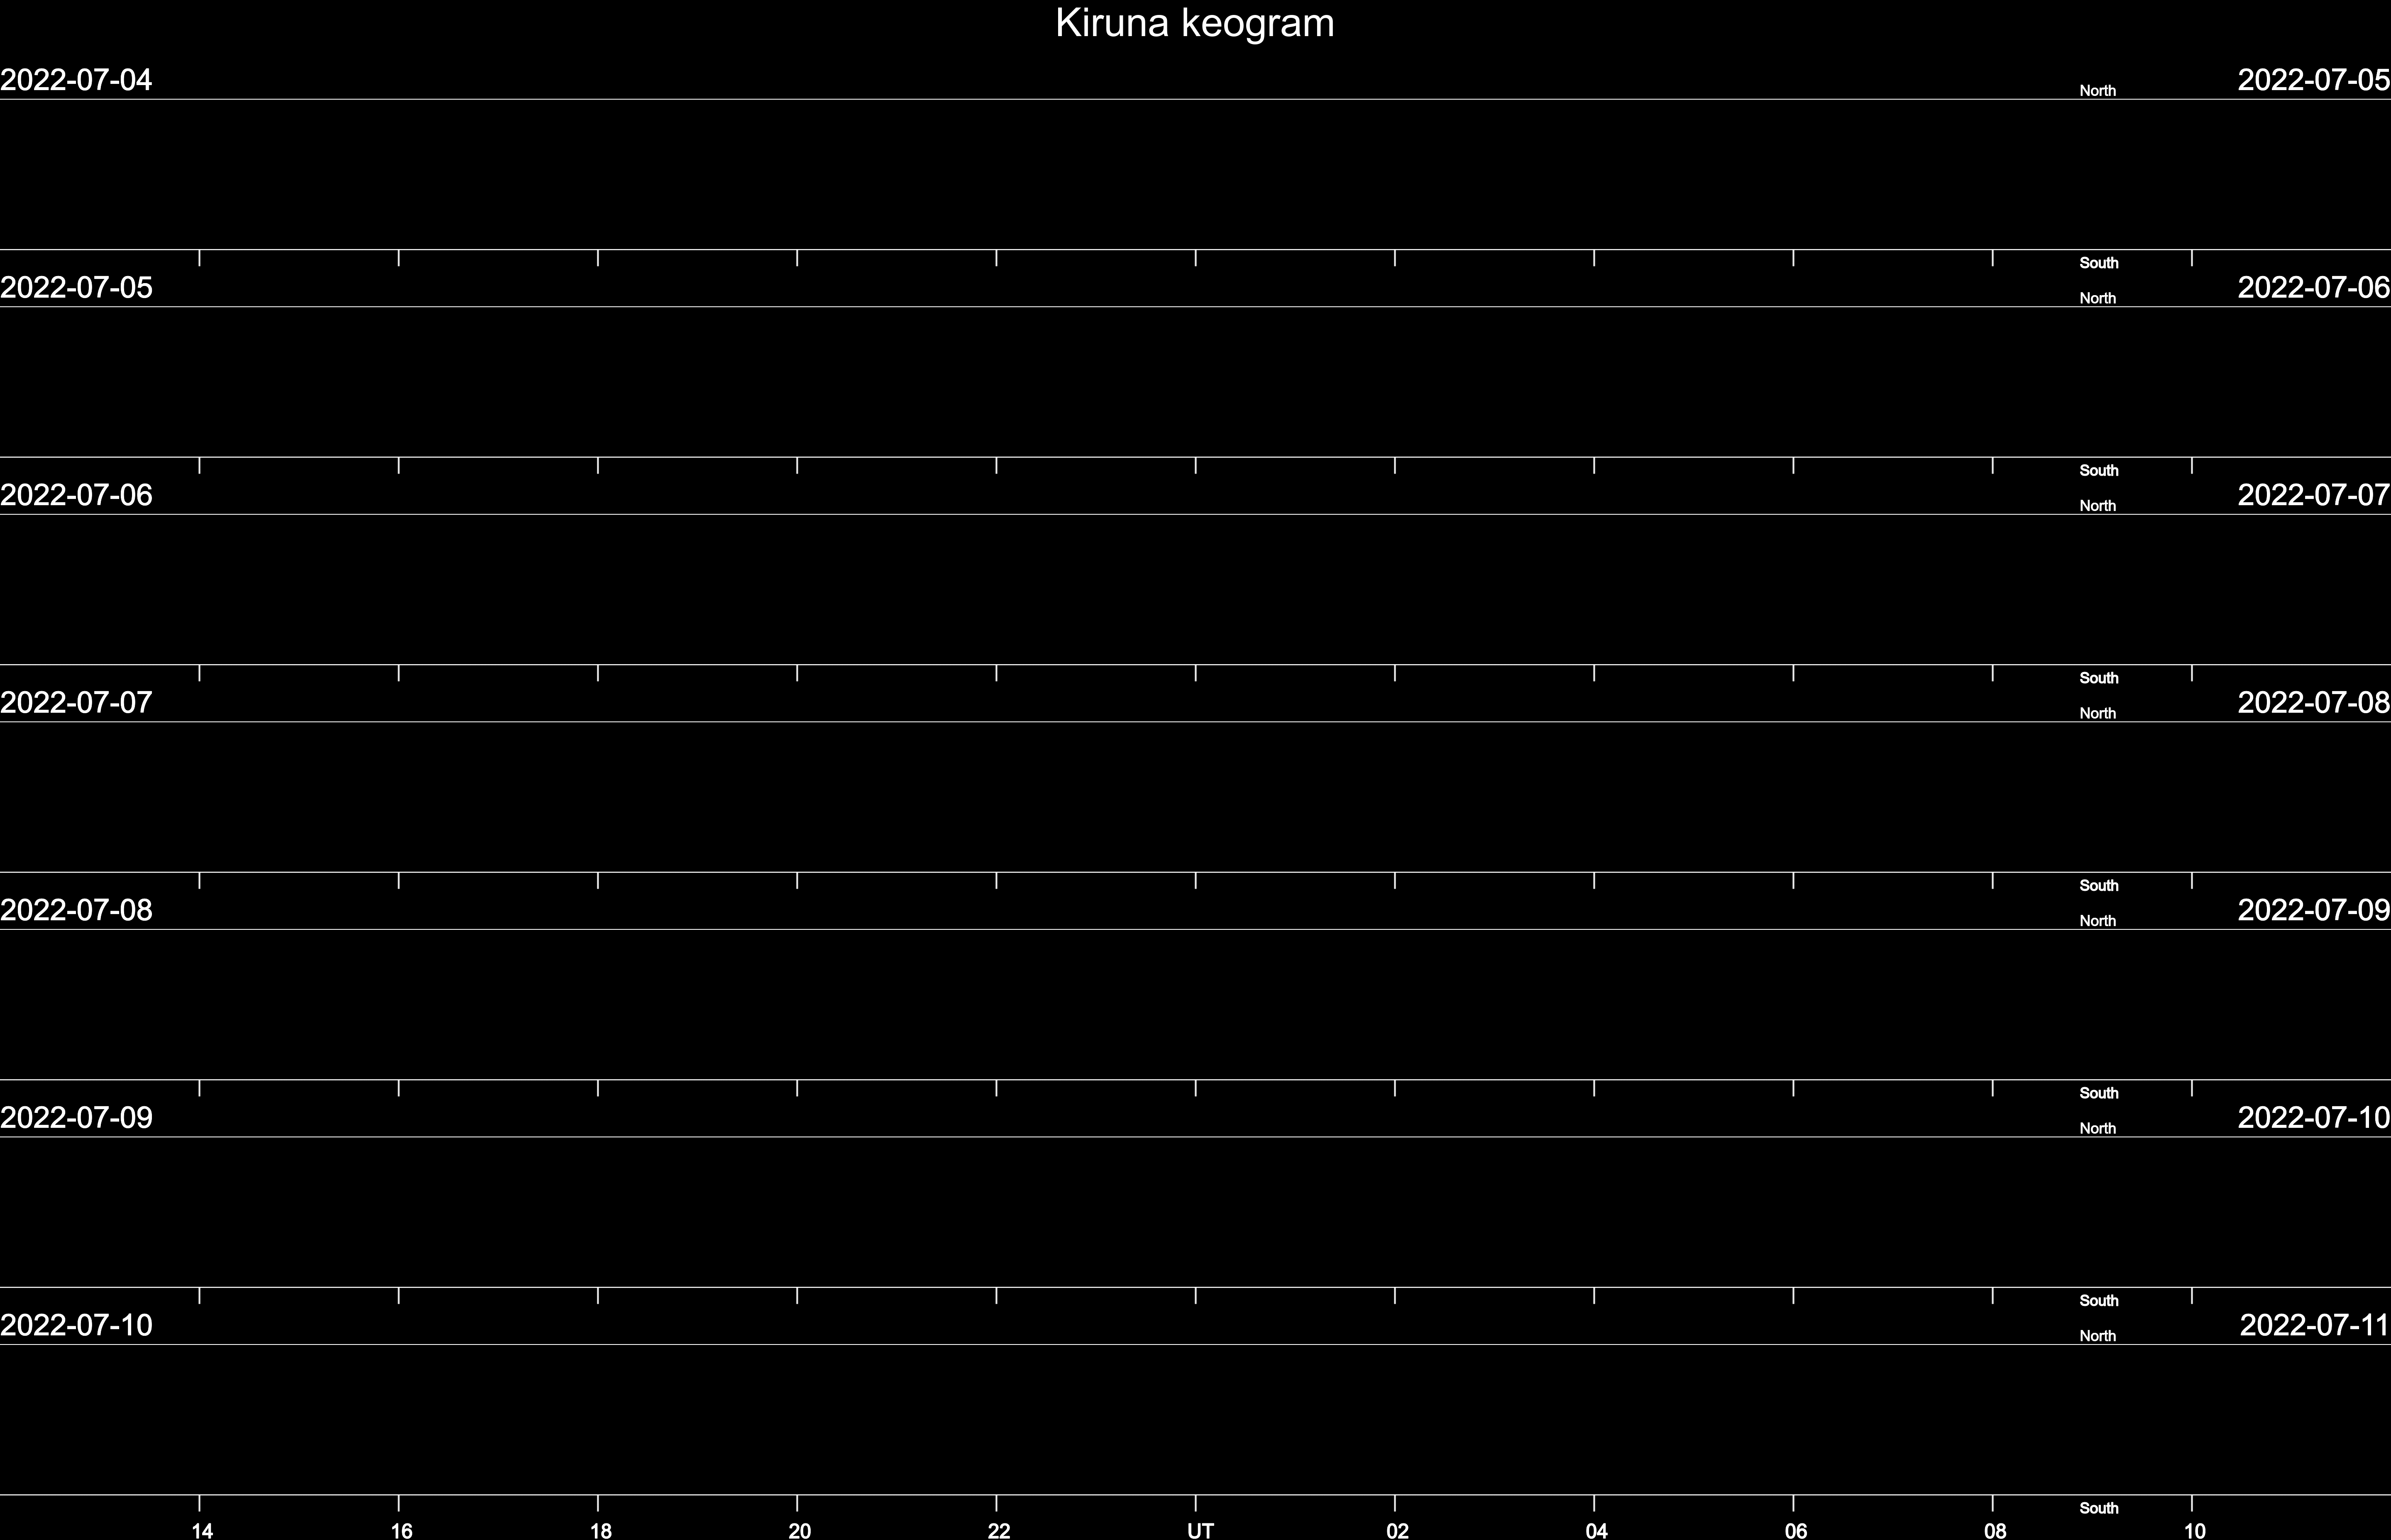Select the North label beside right-edge 2022-07-06 date
The width and height of the screenshot is (2391, 1540).
(2097, 299)
